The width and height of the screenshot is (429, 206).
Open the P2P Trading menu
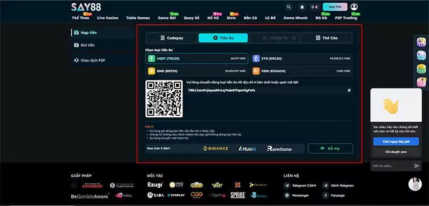[346, 18]
